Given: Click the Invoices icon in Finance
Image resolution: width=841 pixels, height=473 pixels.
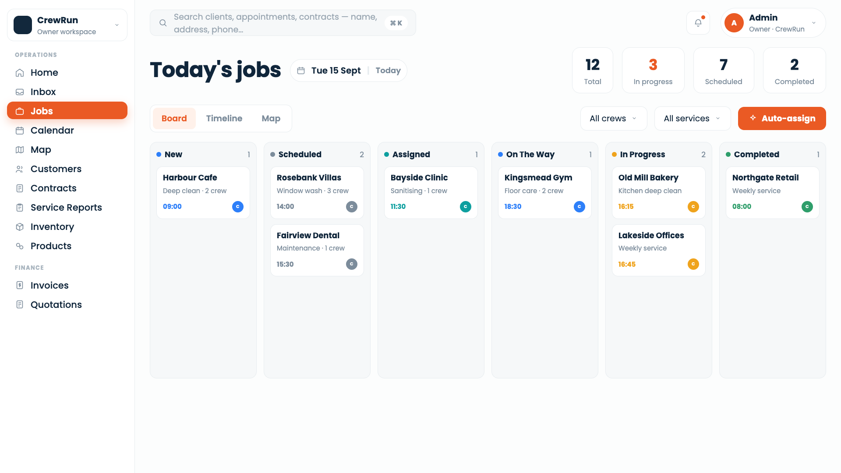Looking at the screenshot, I should point(20,286).
